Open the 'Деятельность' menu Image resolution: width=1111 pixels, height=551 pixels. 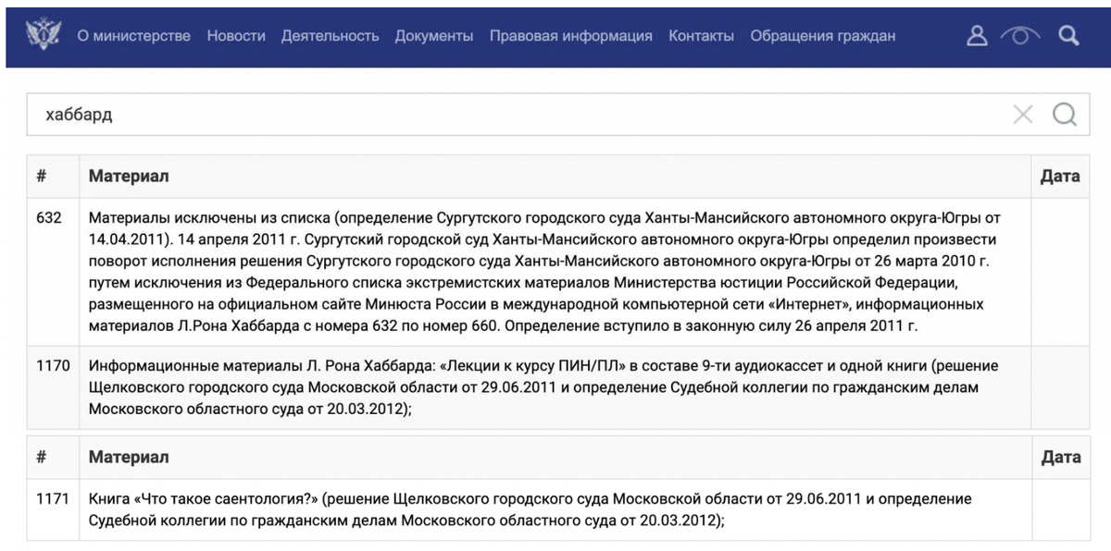pyautogui.click(x=331, y=36)
